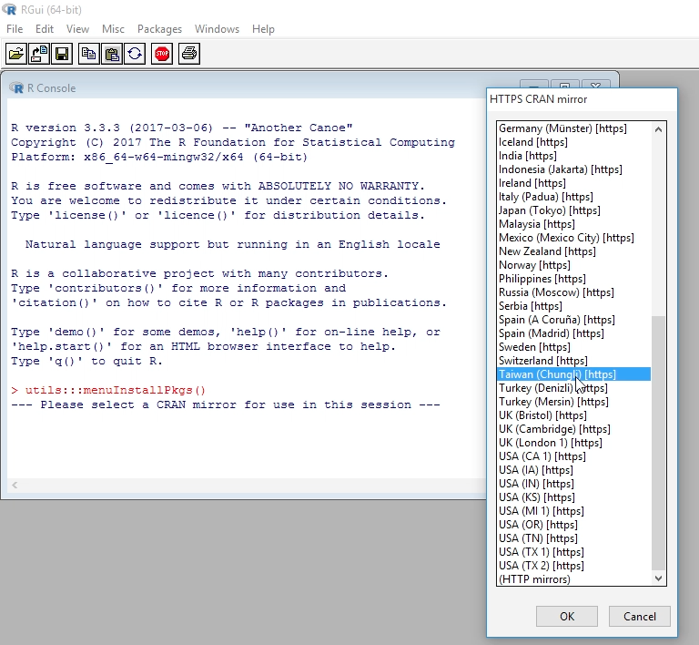Click the R Console horizontal scroll left arrow
Viewport: 699px width, 645px height.
click(x=15, y=485)
